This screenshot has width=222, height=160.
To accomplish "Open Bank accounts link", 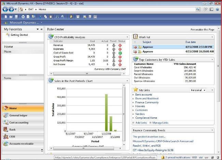I will [143, 94].
